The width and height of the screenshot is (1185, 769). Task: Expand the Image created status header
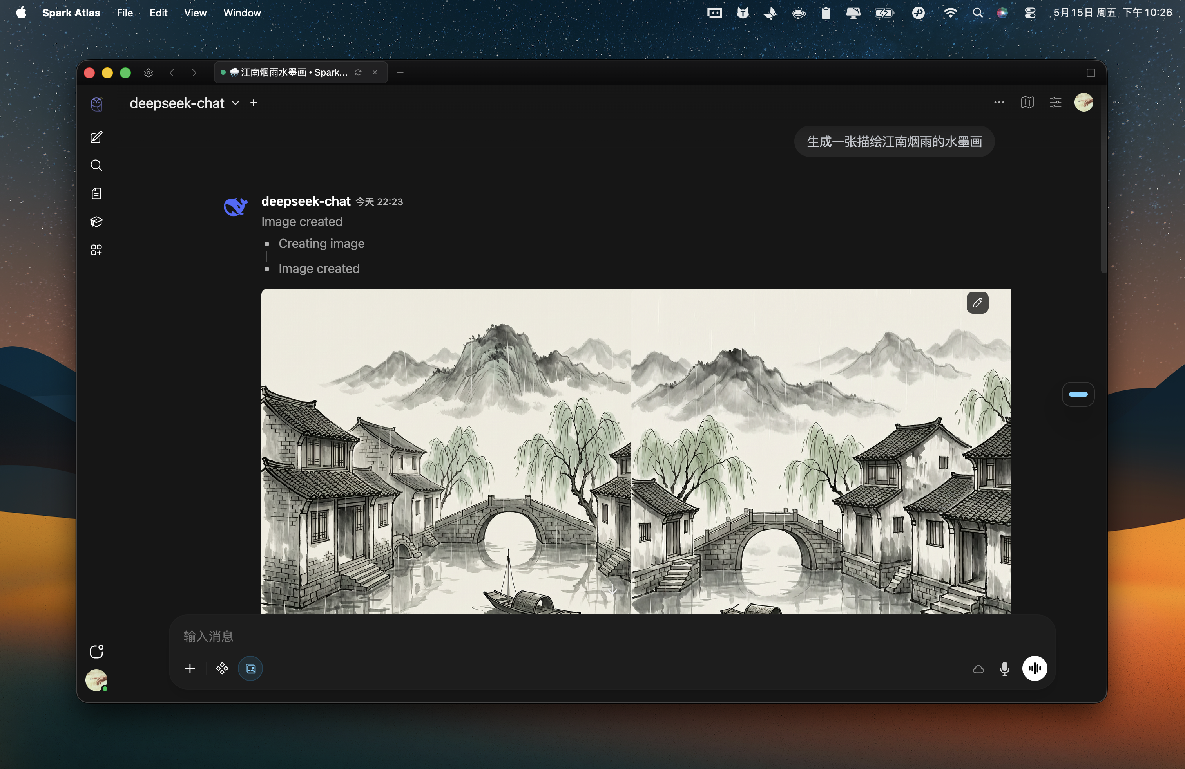tap(302, 221)
